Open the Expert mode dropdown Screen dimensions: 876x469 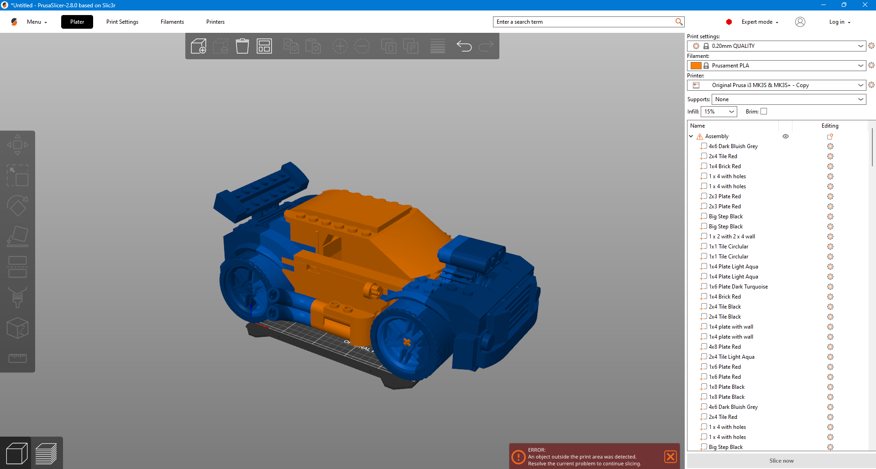pyautogui.click(x=760, y=22)
